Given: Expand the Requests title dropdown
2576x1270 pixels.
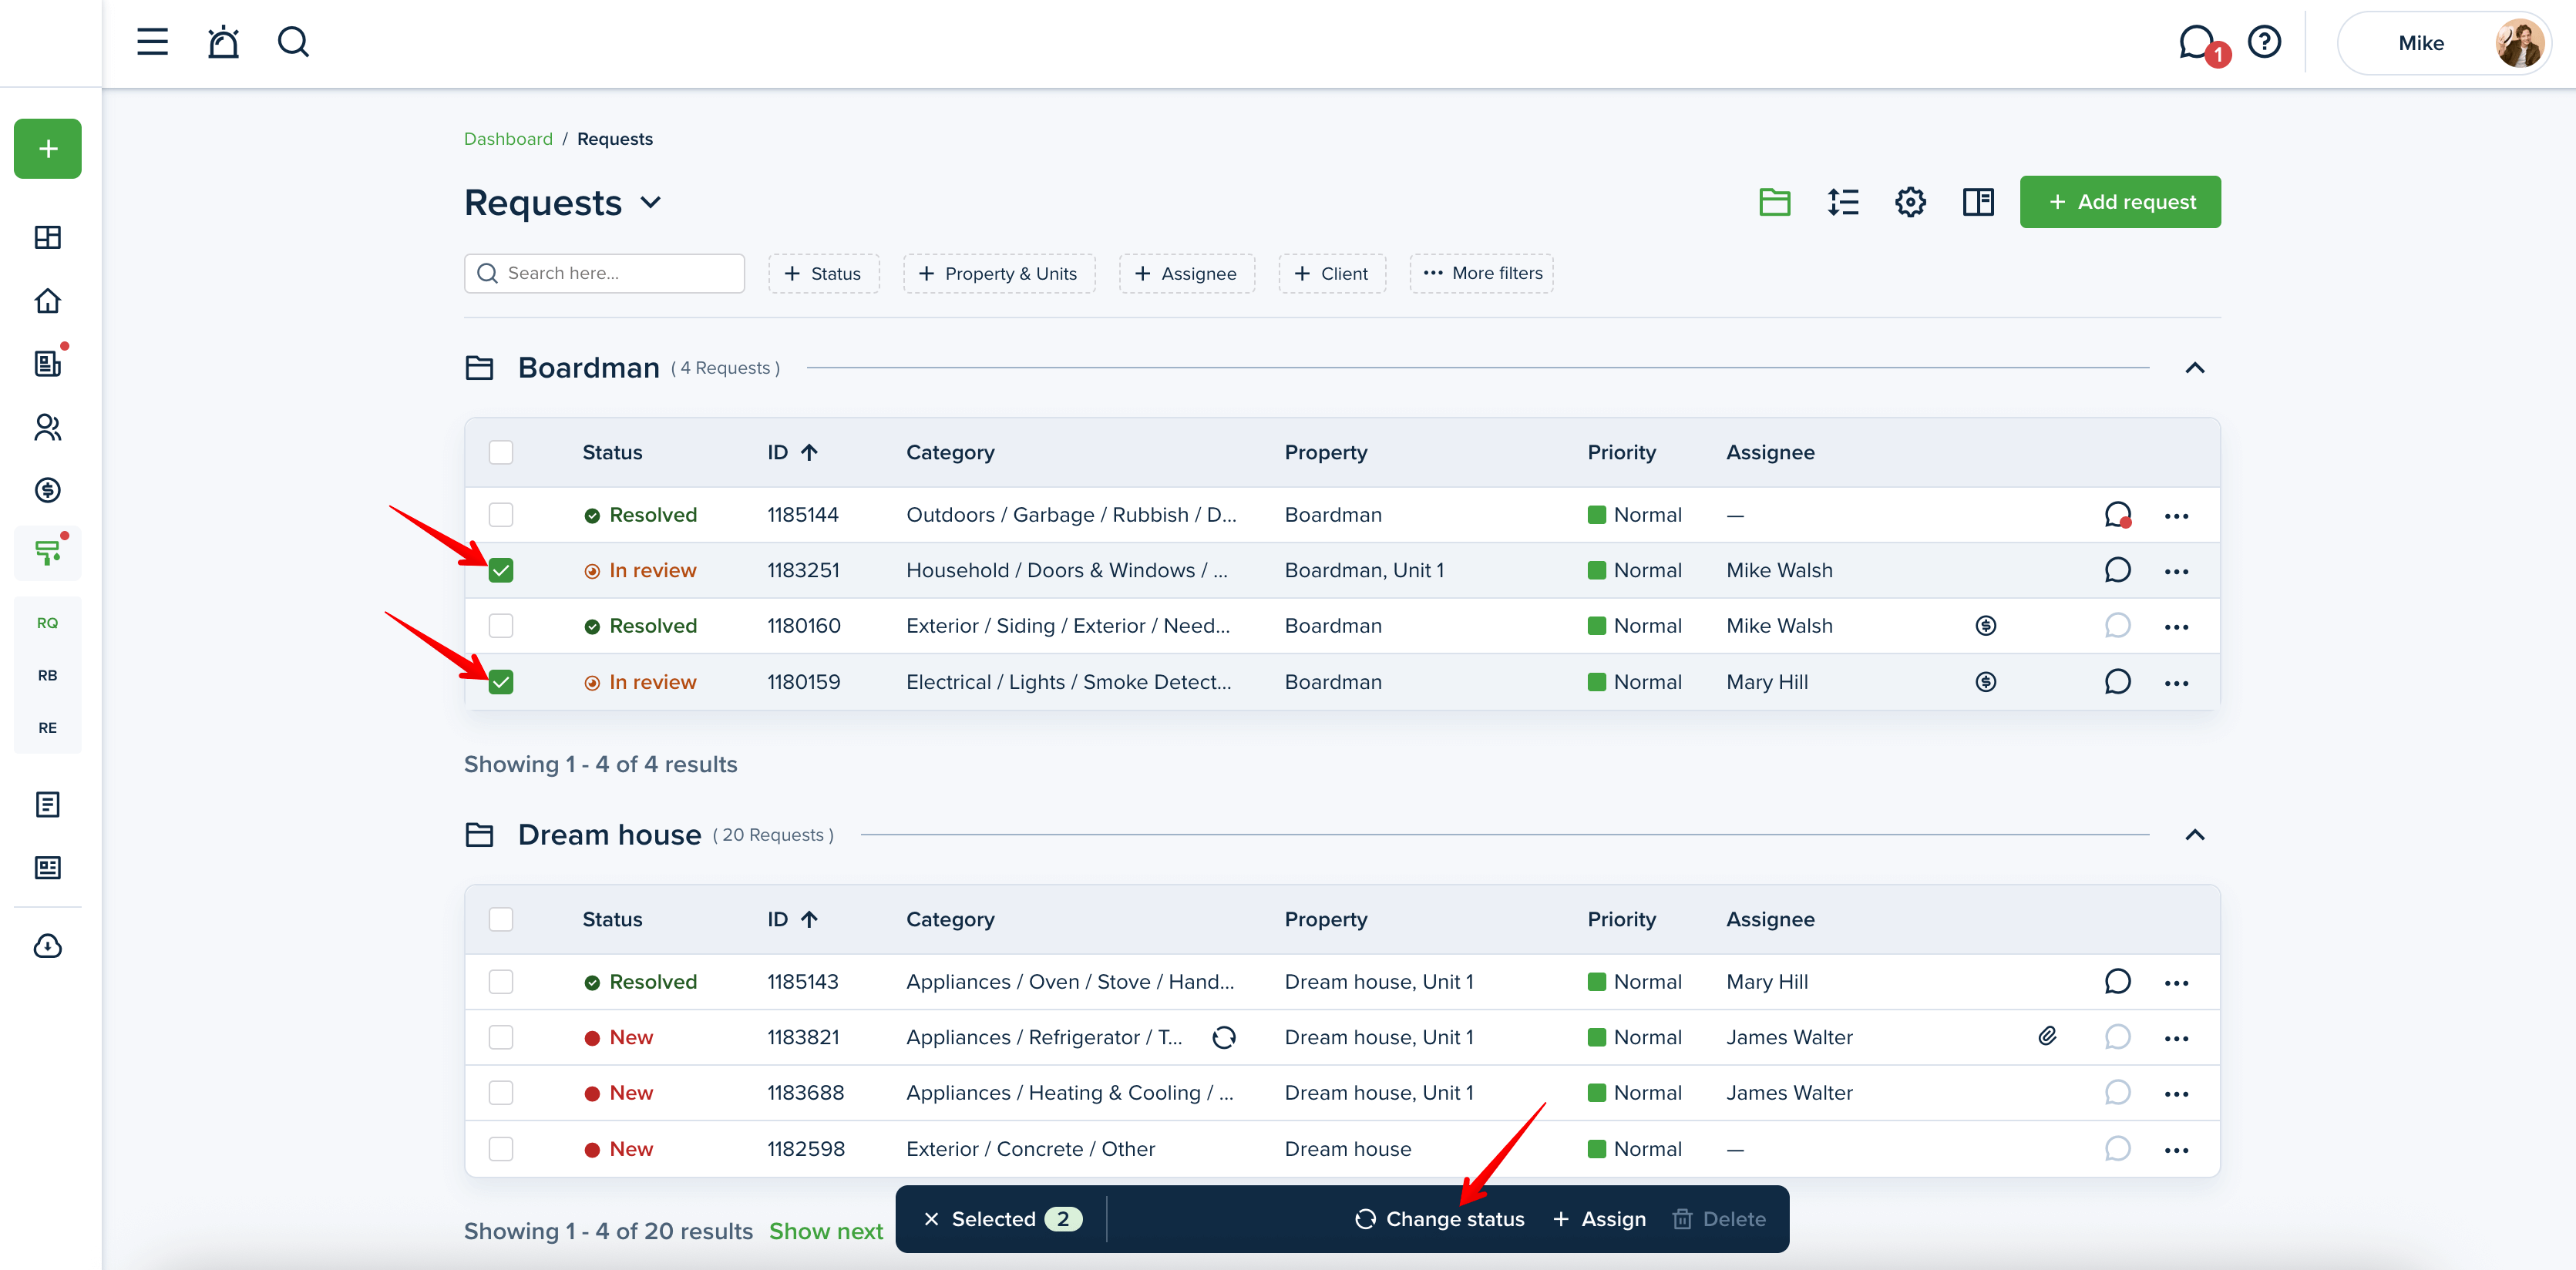Looking at the screenshot, I should [x=651, y=203].
